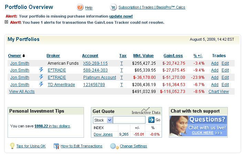Click Tax T link for 588-244-303 row

[x=121, y=70]
